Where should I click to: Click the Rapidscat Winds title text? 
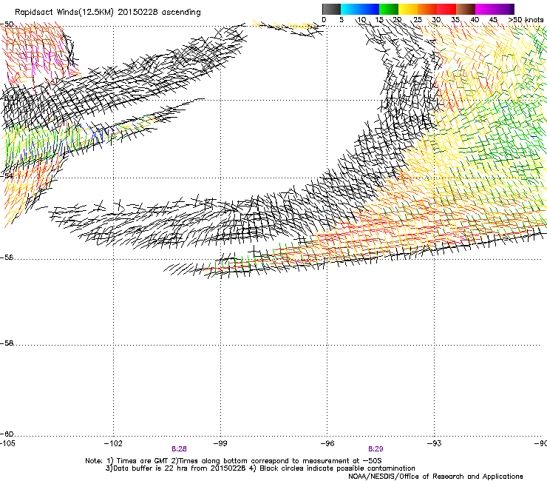108,13
